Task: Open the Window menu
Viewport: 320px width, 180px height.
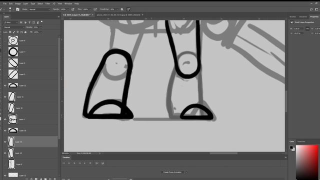Action: click(x=68, y=3)
